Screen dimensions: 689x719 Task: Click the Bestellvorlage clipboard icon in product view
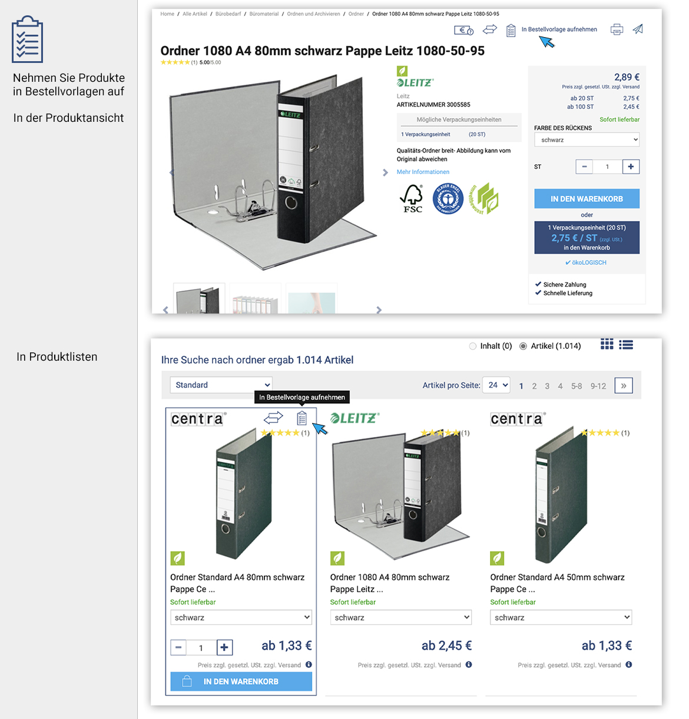pyautogui.click(x=511, y=30)
